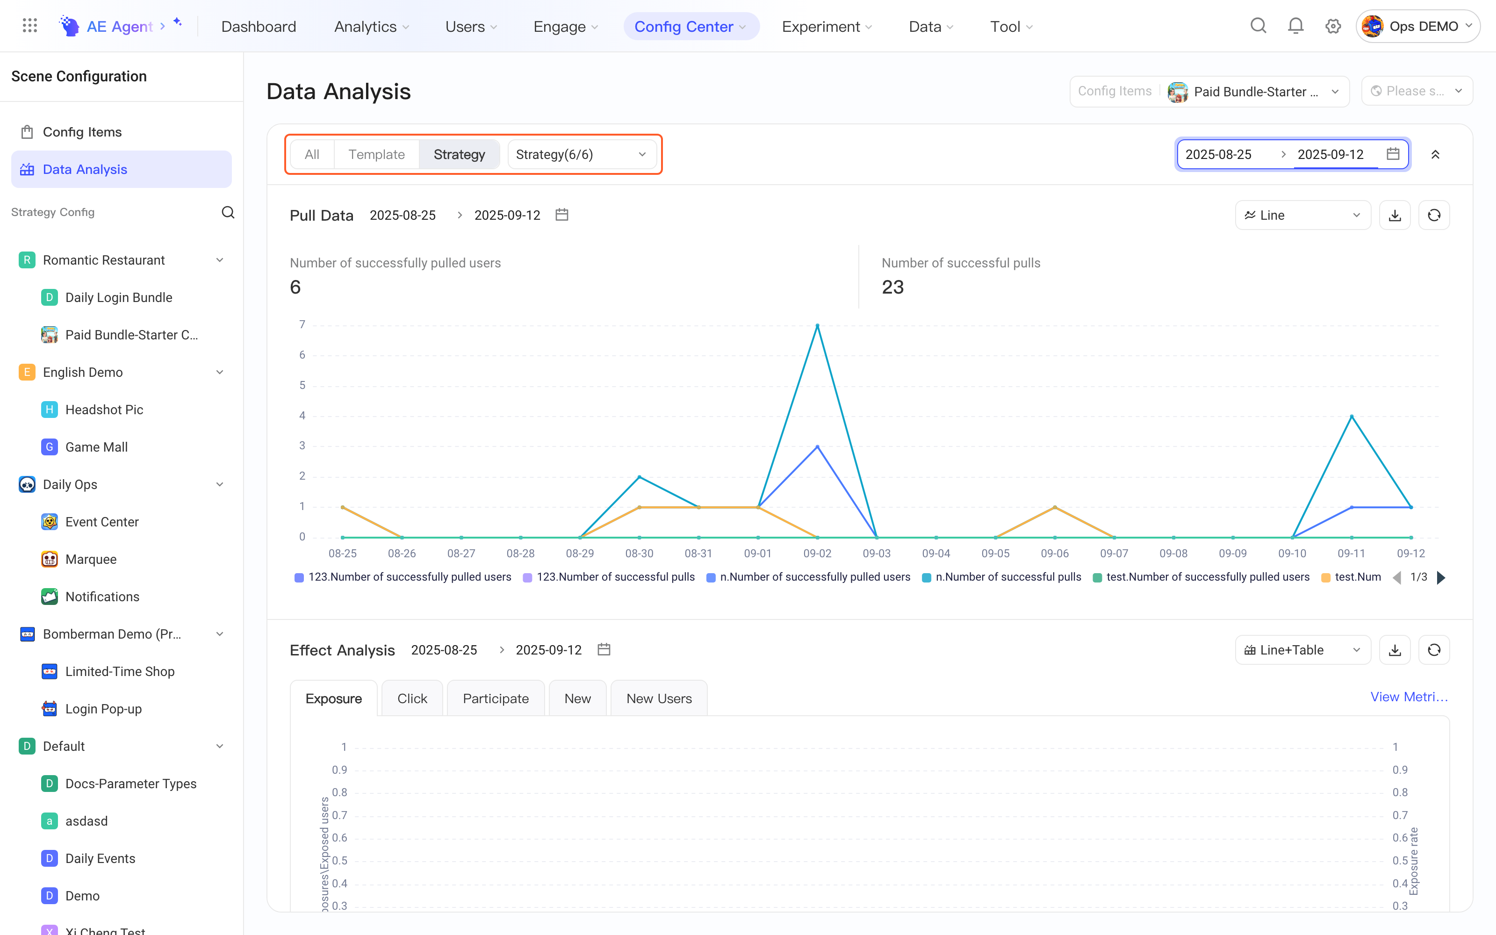Search strategy config with magnifier icon

[x=228, y=212]
